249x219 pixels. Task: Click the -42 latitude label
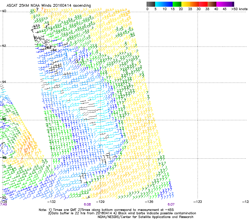tap(3, 45)
